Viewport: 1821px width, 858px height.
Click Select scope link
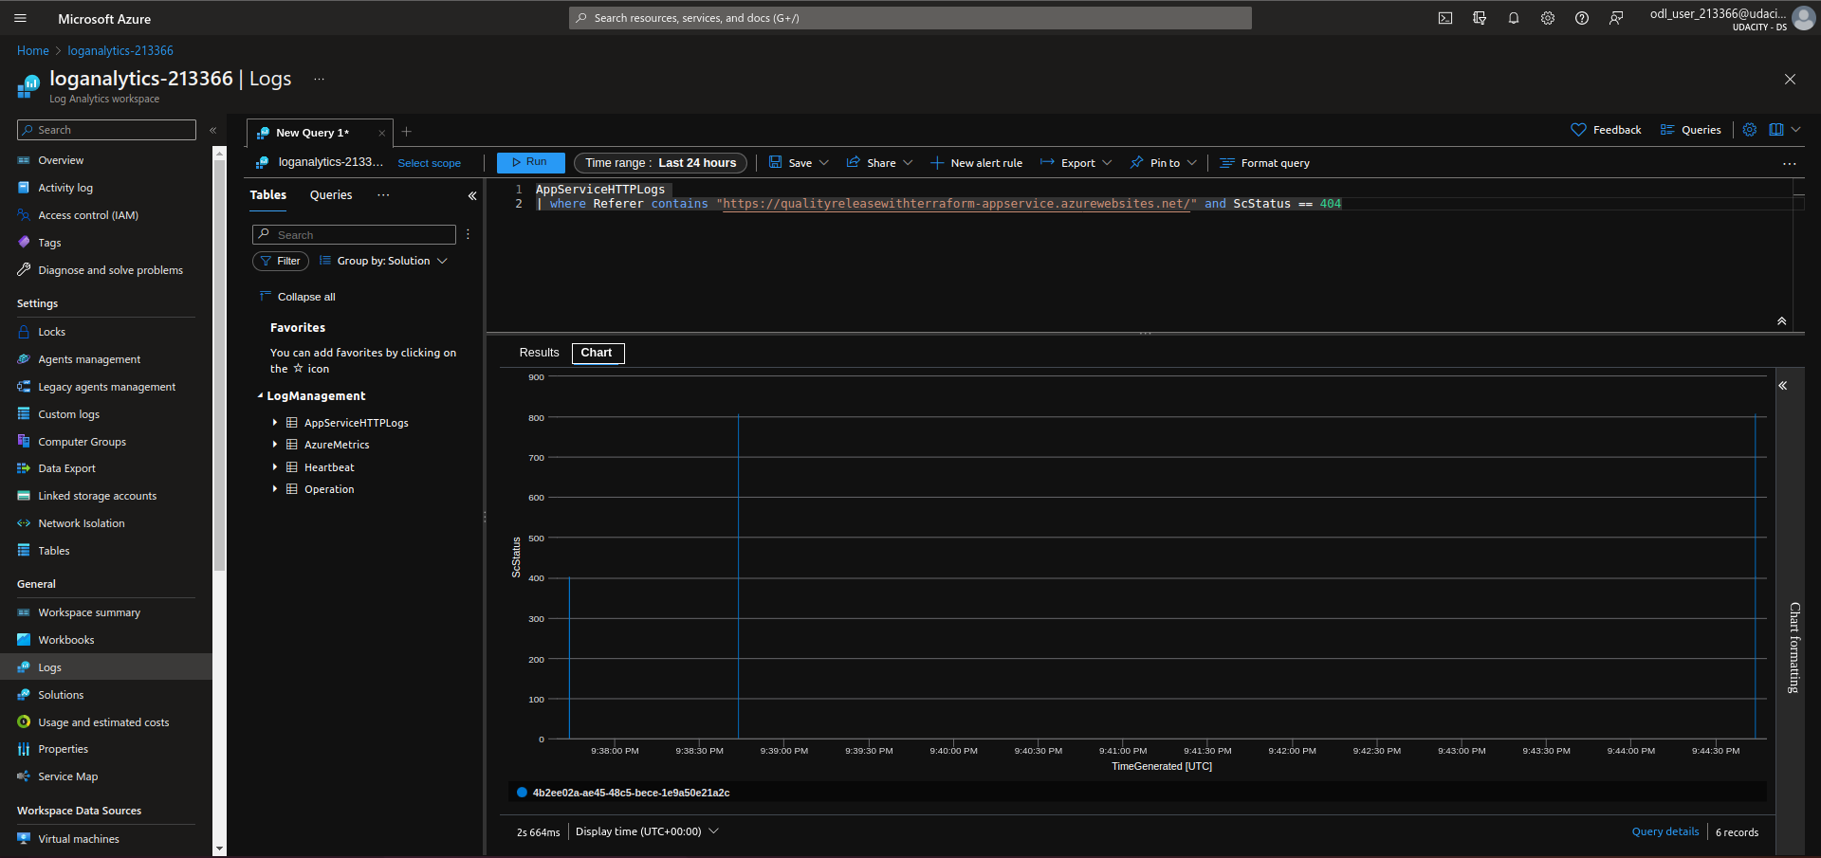430,163
